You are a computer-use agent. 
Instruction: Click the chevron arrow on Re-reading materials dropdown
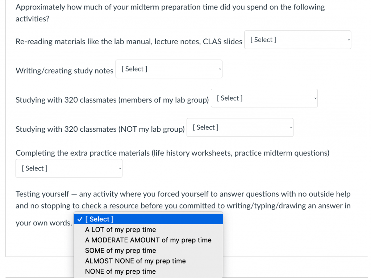[x=349, y=40]
